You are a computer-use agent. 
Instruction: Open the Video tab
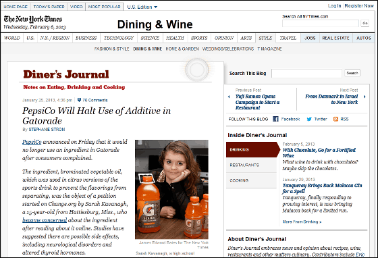click(x=76, y=7)
